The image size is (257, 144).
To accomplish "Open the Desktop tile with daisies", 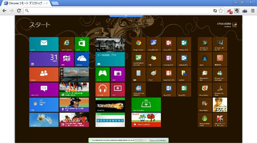I will (44, 120).
